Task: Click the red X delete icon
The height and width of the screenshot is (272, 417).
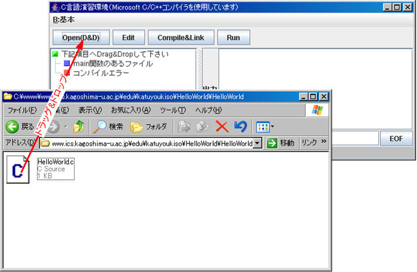Action: tap(222, 126)
